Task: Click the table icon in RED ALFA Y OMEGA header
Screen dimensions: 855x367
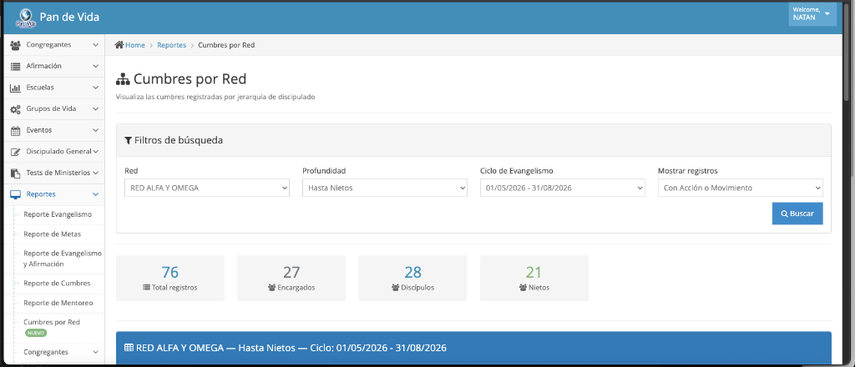Action: pyautogui.click(x=129, y=347)
